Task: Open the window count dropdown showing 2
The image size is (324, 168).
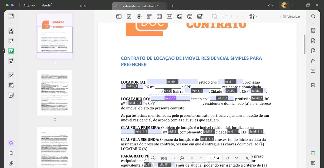Action: click(271, 5)
